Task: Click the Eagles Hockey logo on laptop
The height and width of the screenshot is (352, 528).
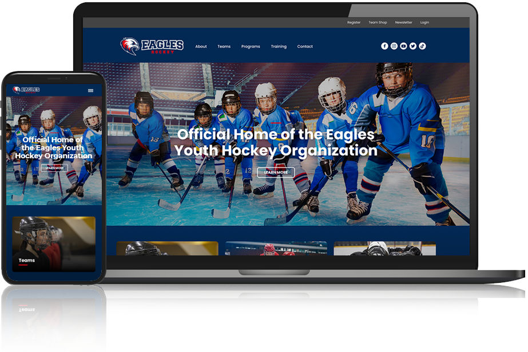Action: point(152,46)
